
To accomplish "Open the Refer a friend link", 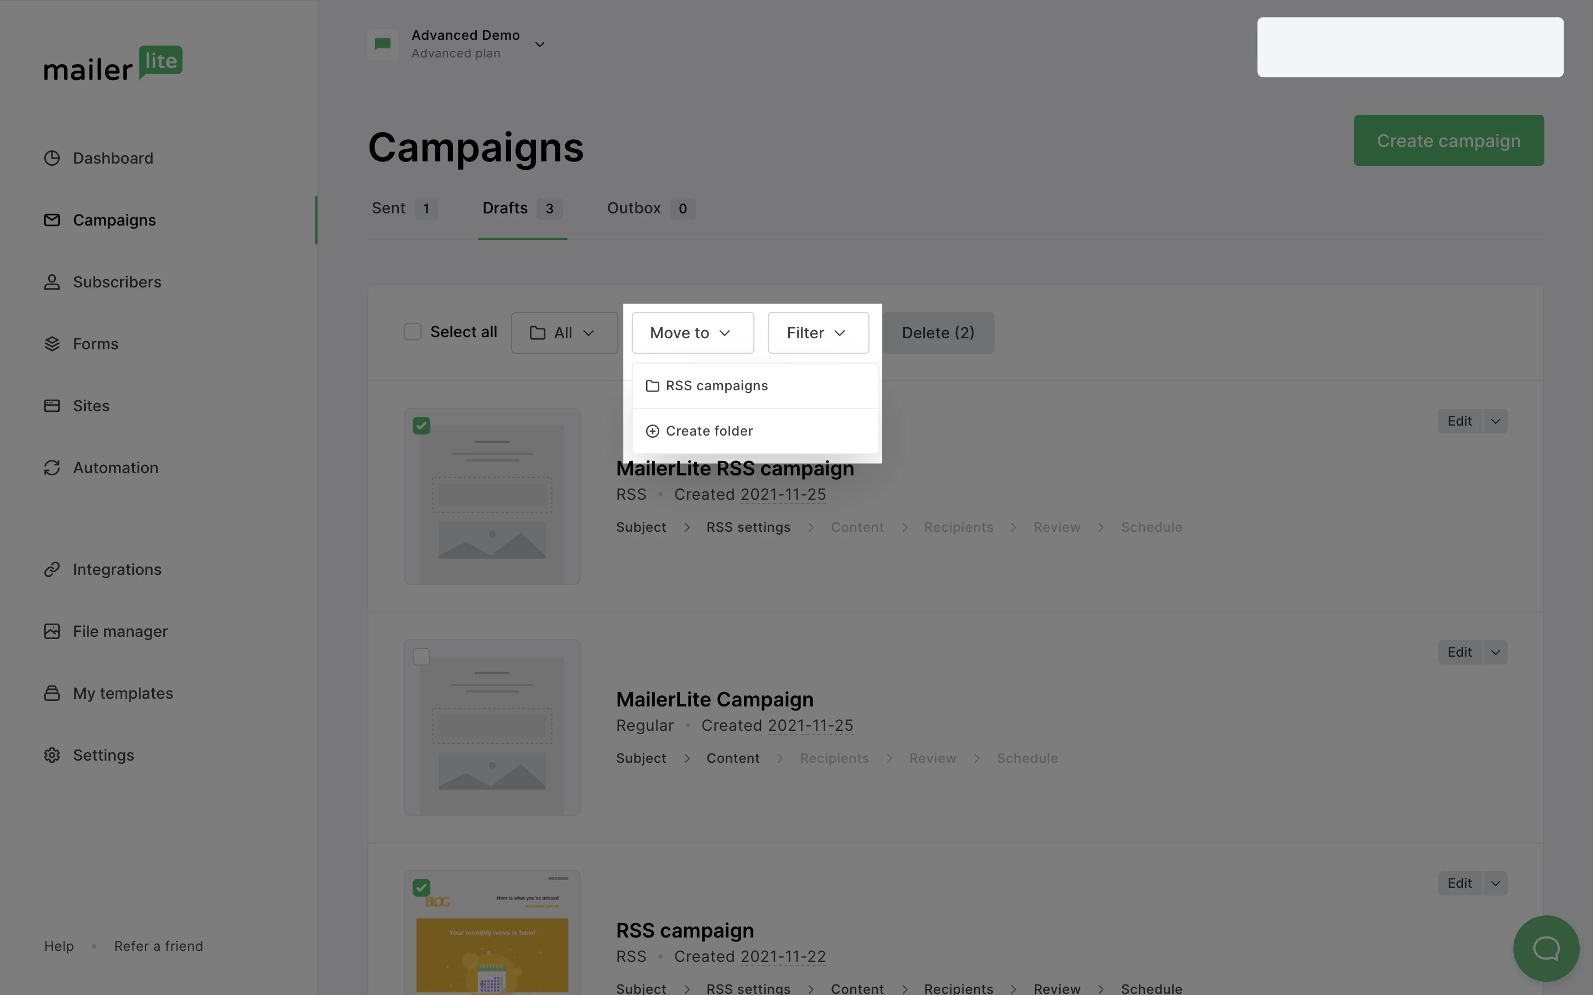I will pos(158,946).
